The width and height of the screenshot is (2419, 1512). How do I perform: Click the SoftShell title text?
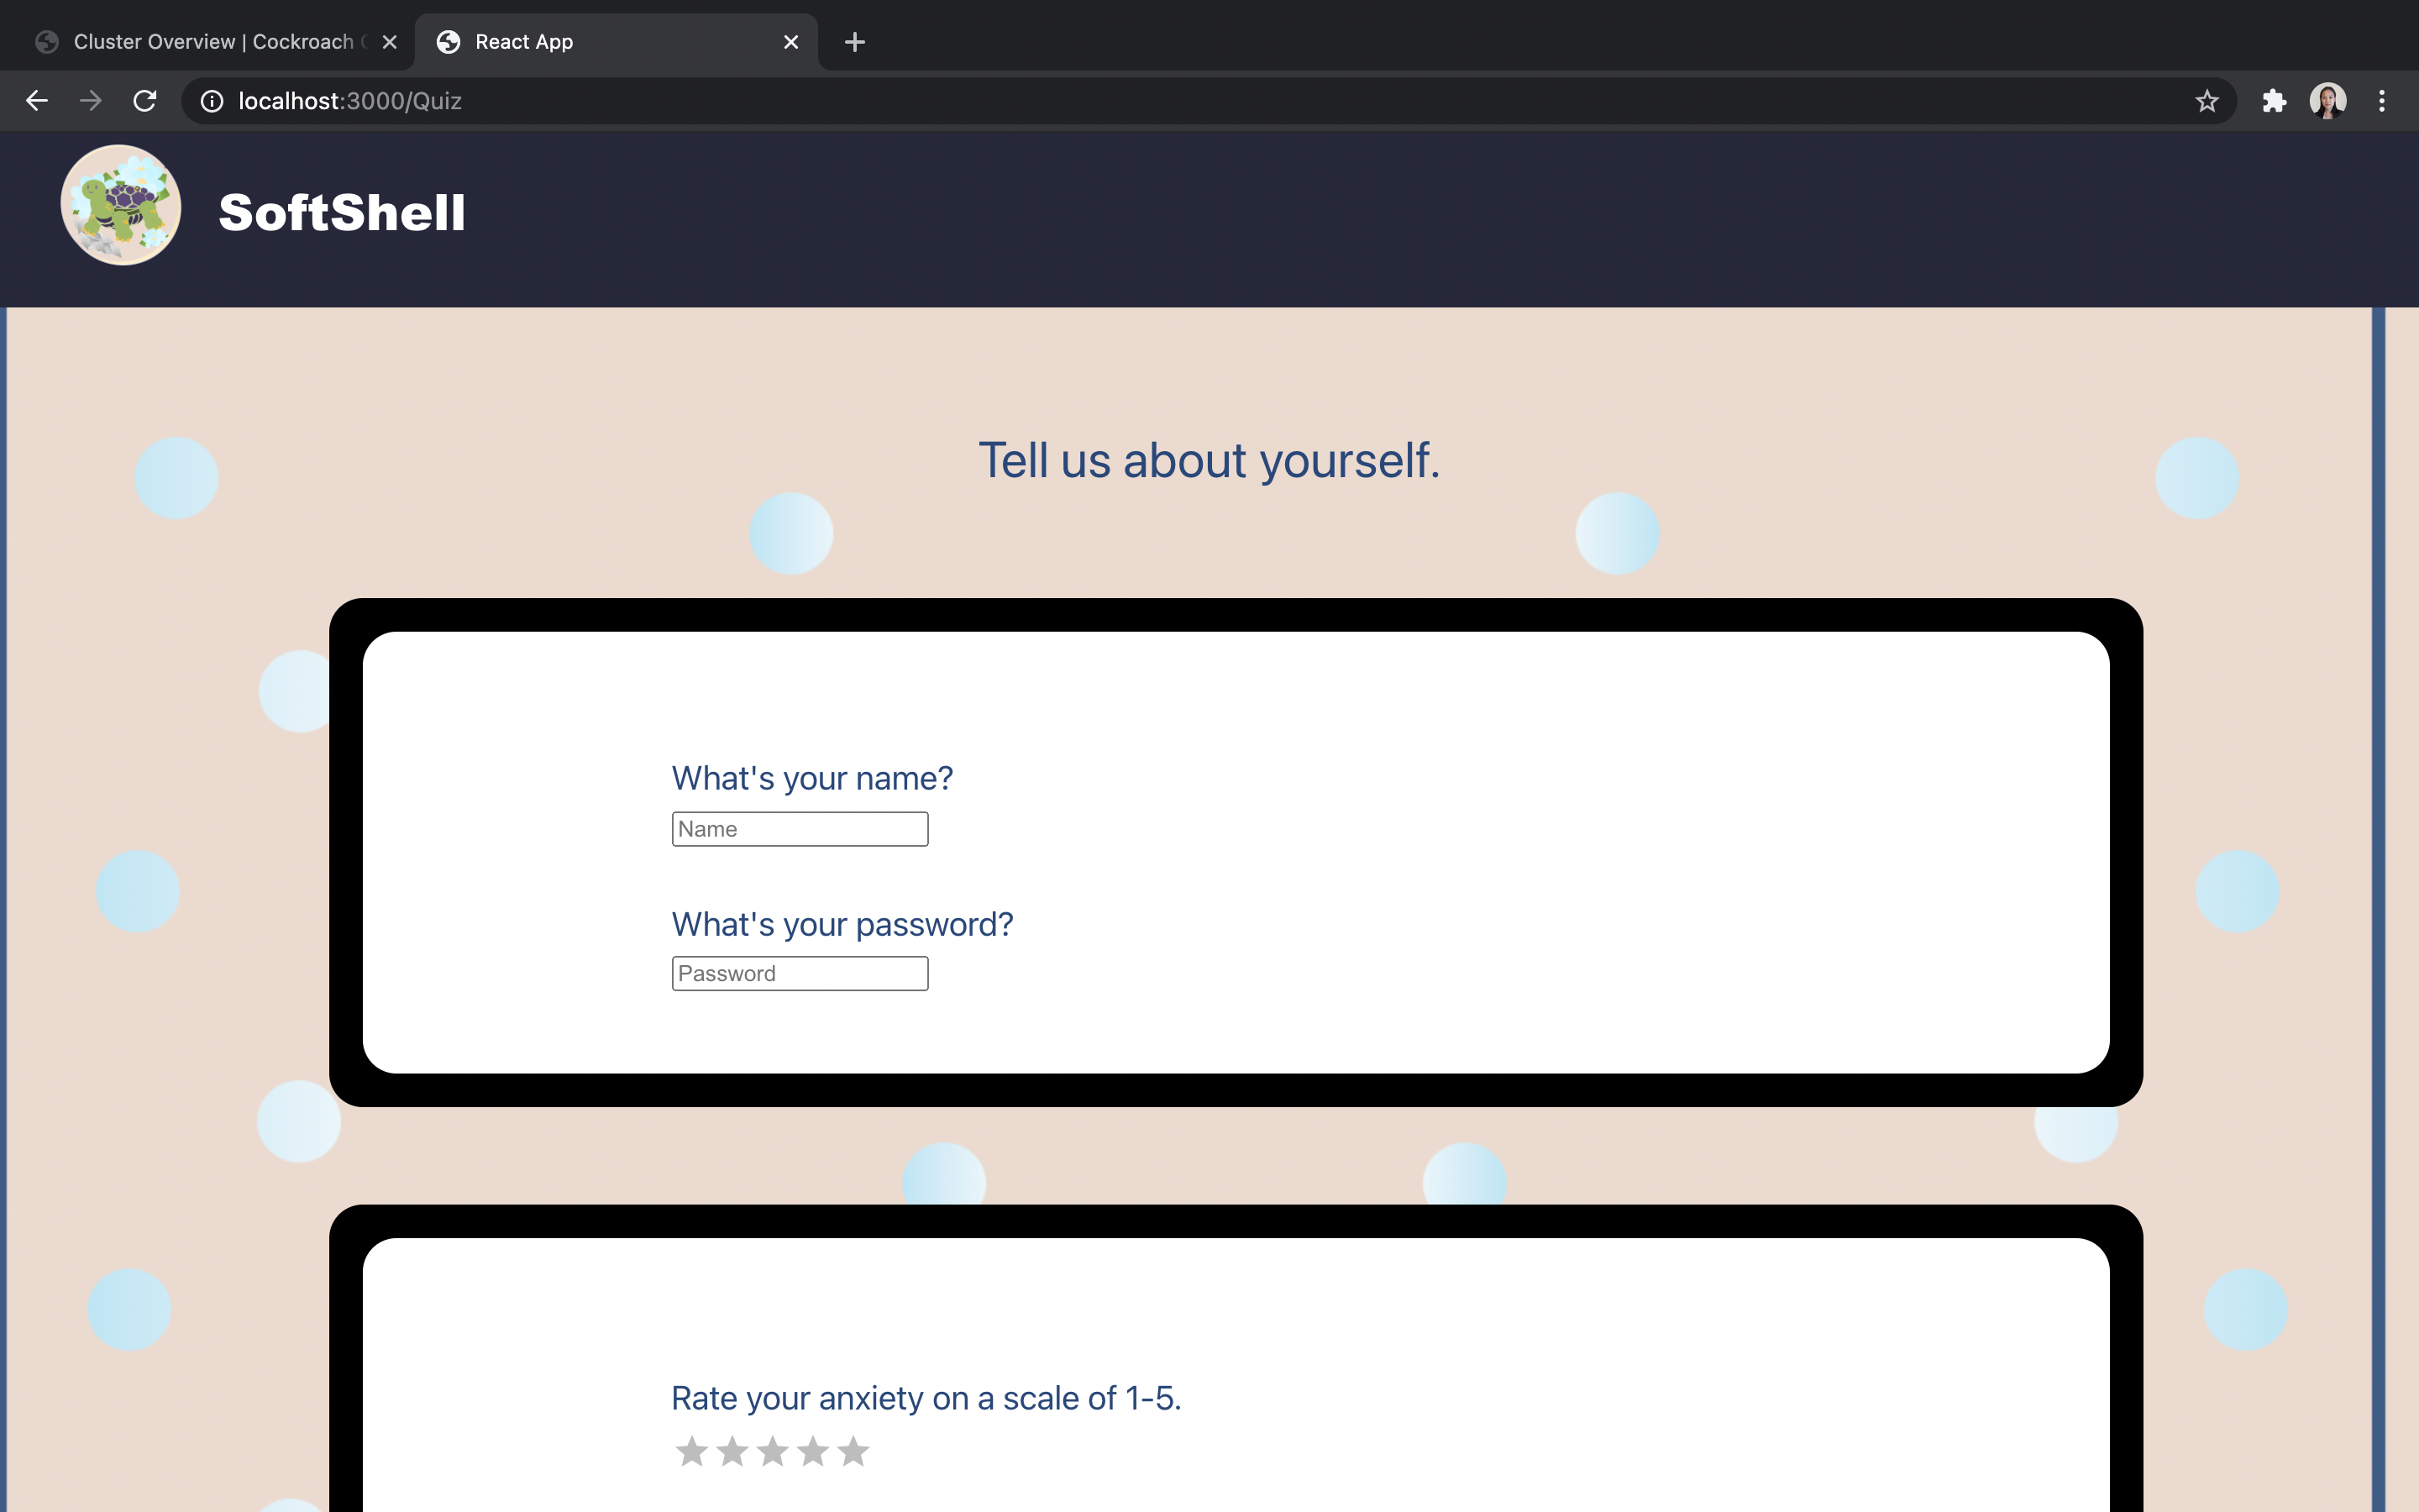[342, 213]
